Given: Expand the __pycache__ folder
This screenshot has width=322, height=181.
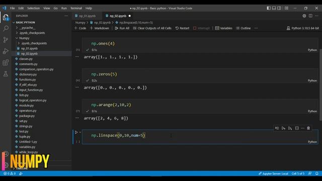Looking at the screenshot, I should pos(27,28).
